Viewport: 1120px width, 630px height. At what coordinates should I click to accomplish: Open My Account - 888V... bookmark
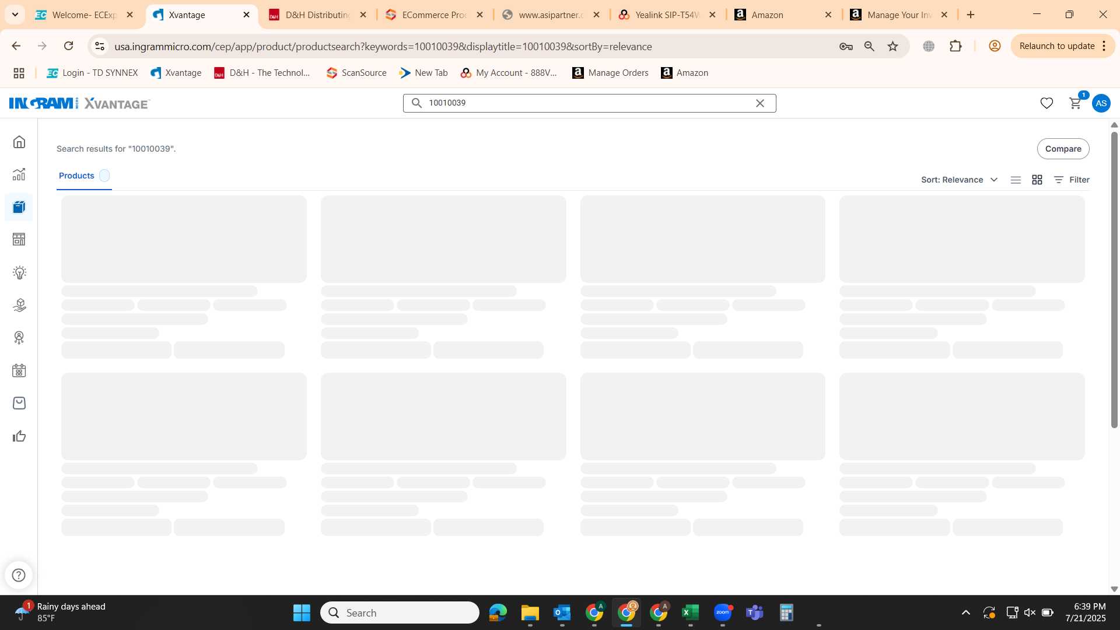click(x=509, y=73)
